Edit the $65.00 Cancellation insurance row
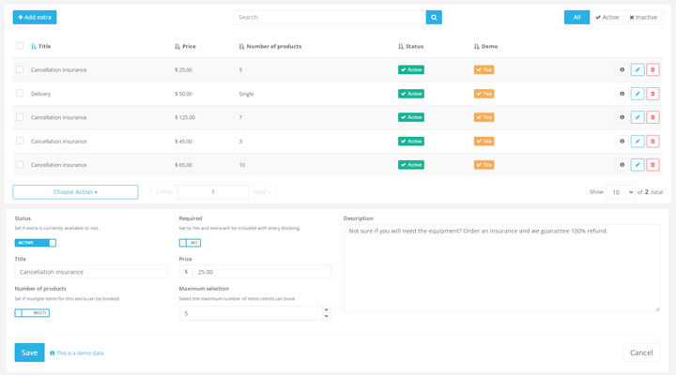Viewport: 676px width, 375px height. click(638, 164)
